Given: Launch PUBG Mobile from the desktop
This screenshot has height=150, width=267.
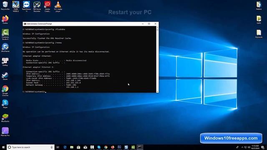Looking at the screenshot, I should [16, 6].
